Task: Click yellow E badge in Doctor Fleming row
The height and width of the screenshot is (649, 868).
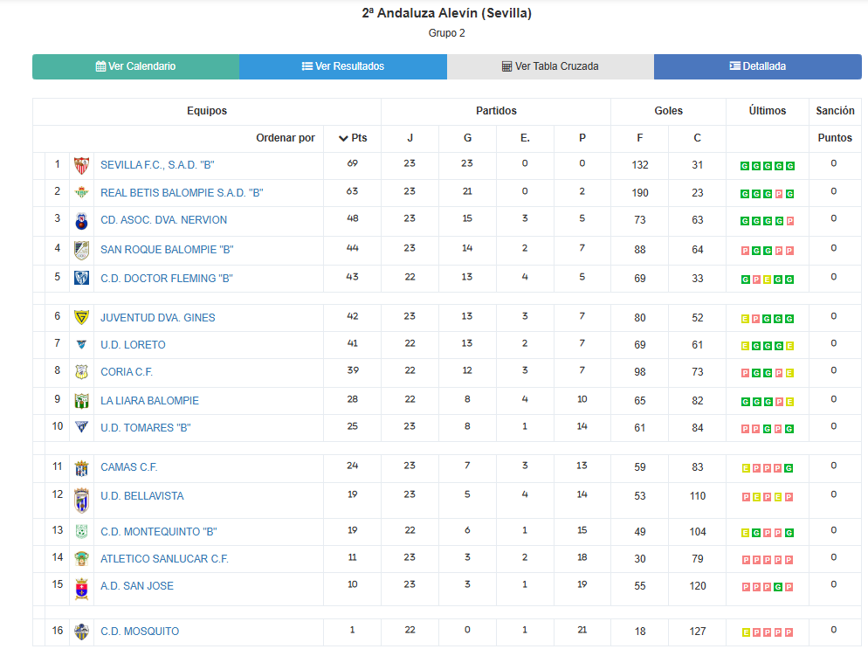Action: click(x=768, y=280)
